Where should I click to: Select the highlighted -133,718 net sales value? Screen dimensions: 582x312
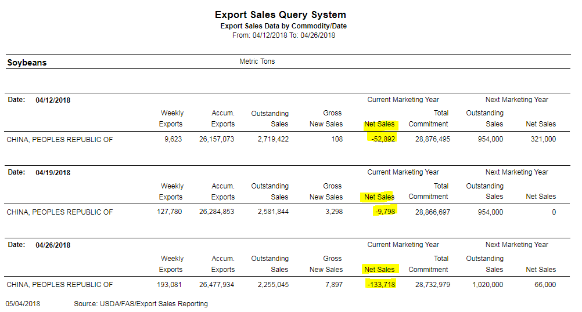tap(380, 285)
